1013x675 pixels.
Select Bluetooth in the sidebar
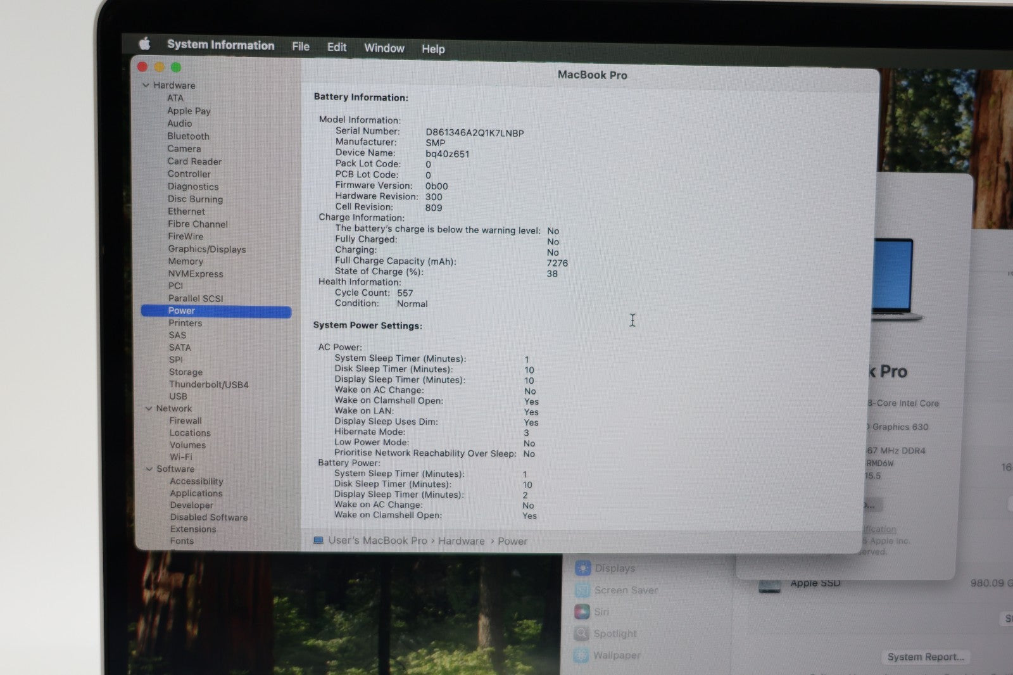(188, 136)
